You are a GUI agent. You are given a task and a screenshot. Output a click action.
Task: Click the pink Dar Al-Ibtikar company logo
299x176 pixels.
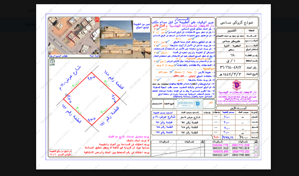pyautogui.click(x=237, y=85)
